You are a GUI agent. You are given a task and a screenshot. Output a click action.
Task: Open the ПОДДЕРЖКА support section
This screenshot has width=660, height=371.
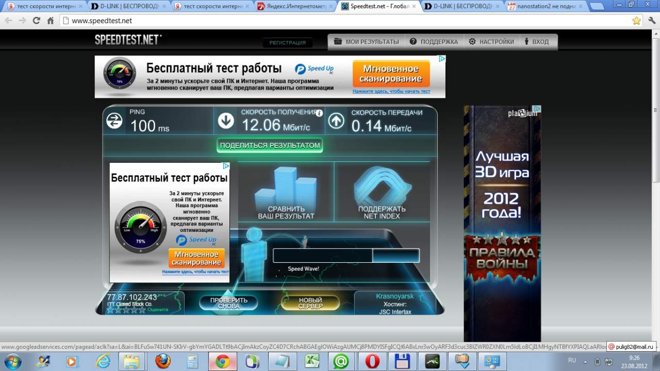pyautogui.click(x=434, y=42)
